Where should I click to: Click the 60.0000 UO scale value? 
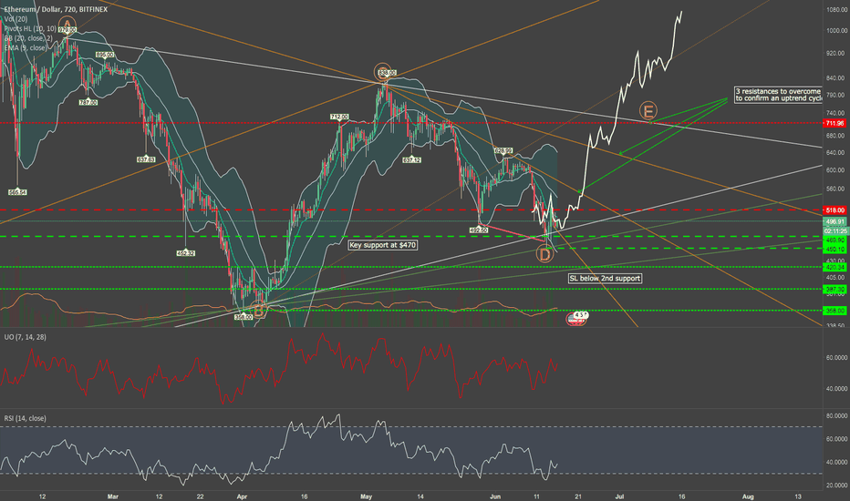(836, 357)
